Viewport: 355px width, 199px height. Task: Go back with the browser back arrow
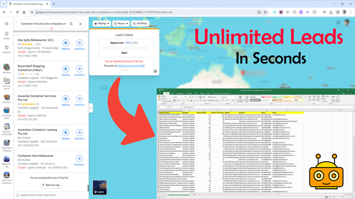pos(4,12)
